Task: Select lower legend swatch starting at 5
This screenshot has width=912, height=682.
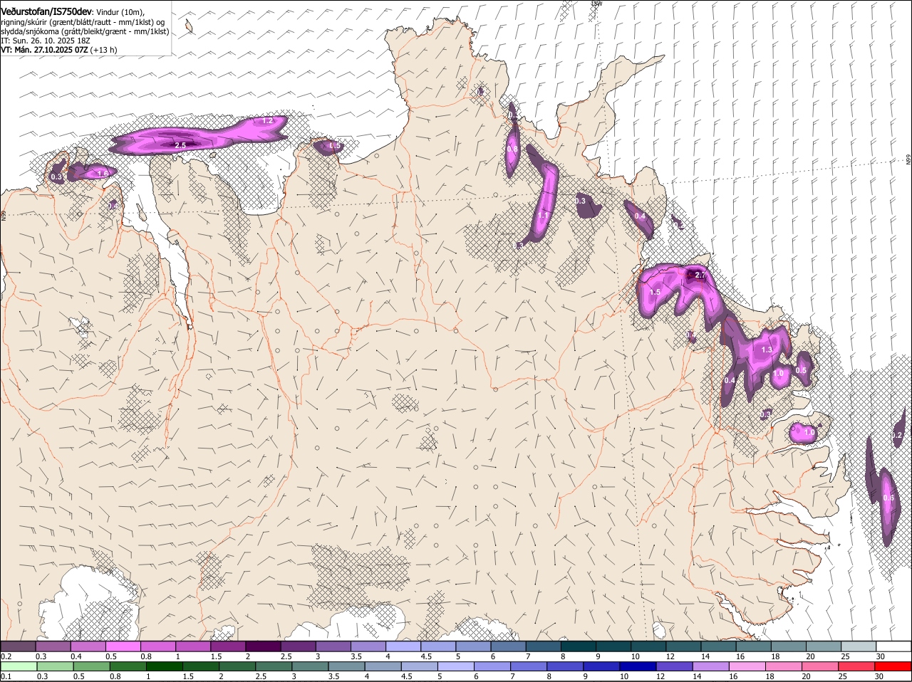Action: tap(455, 666)
